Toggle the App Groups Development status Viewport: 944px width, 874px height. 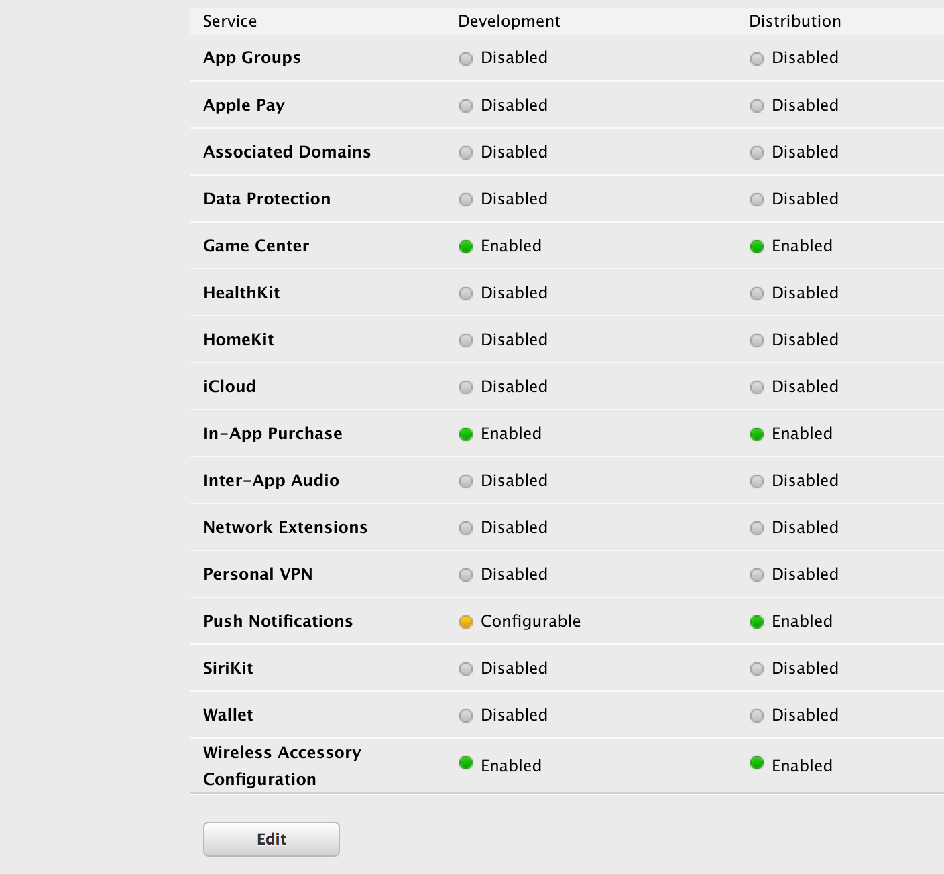pyautogui.click(x=465, y=59)
